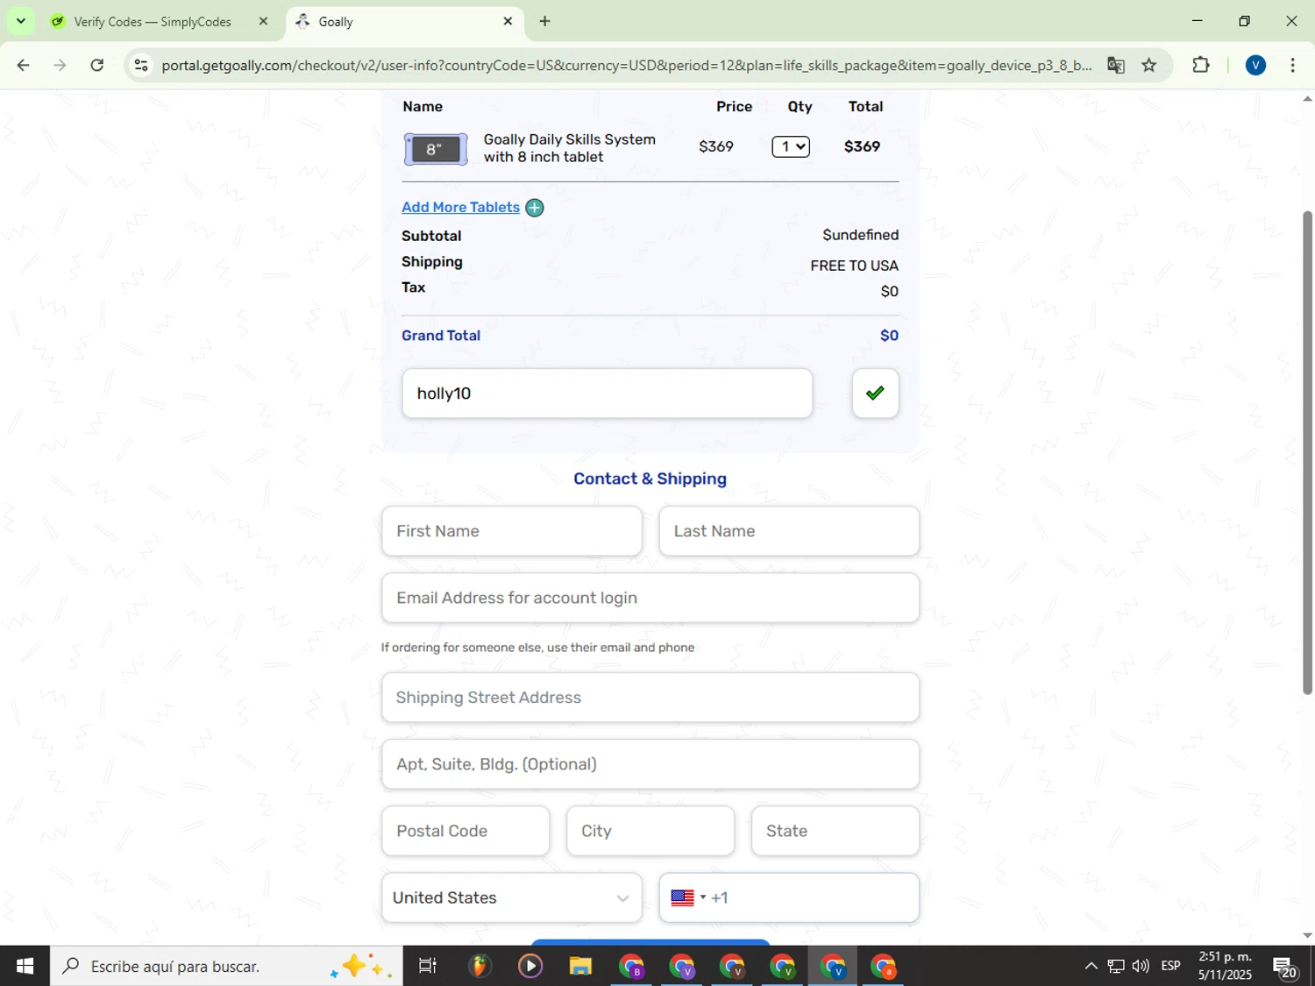The image size is (1315, 986).
Task: Open the notification center with 20 badge
Action: point(1286,968)
